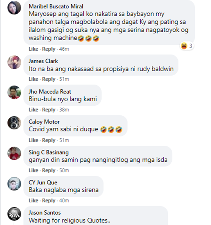Click Caloy Motor's camera avatar
The width and height of the screenshot is (211, 225).
tap(14, 123)
